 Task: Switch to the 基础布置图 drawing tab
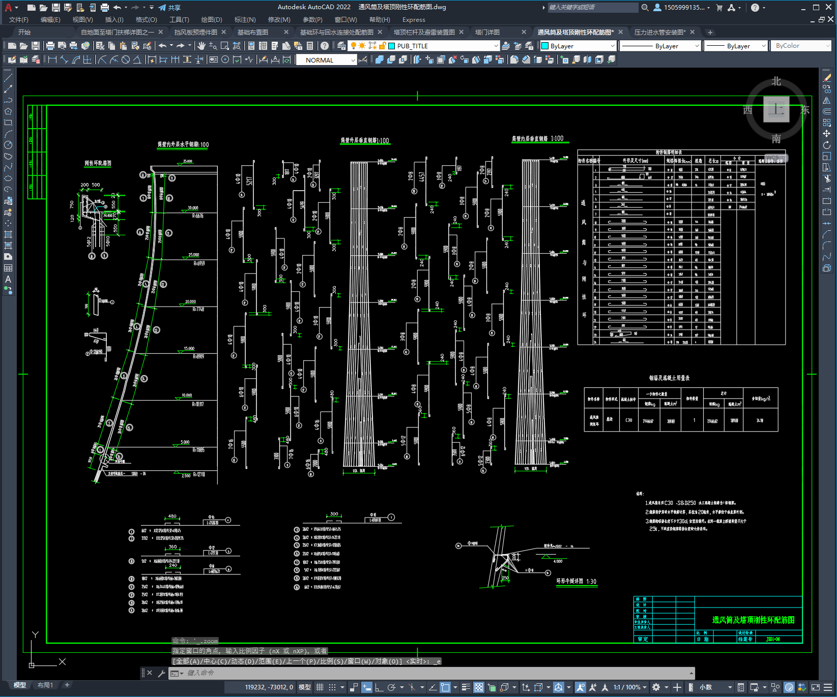coord(253,32)
